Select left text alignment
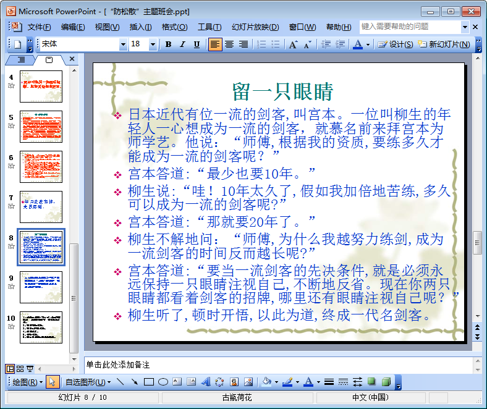 pos(215,44)
